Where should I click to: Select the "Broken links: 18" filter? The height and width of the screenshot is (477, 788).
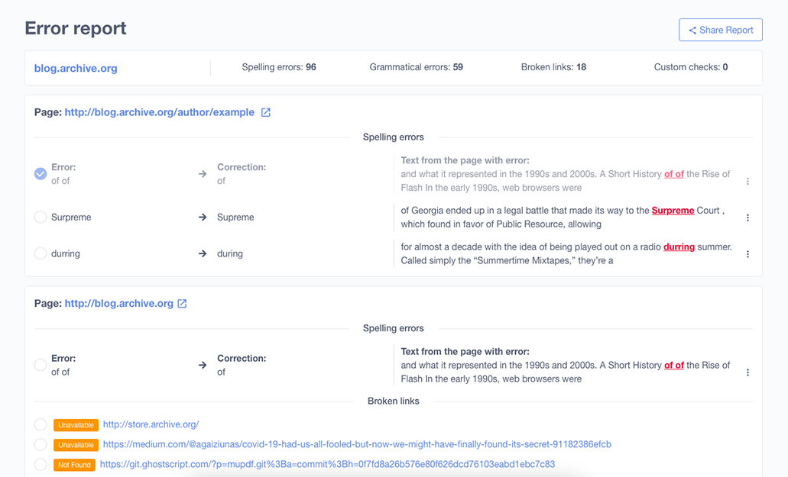tap(554, 67)
